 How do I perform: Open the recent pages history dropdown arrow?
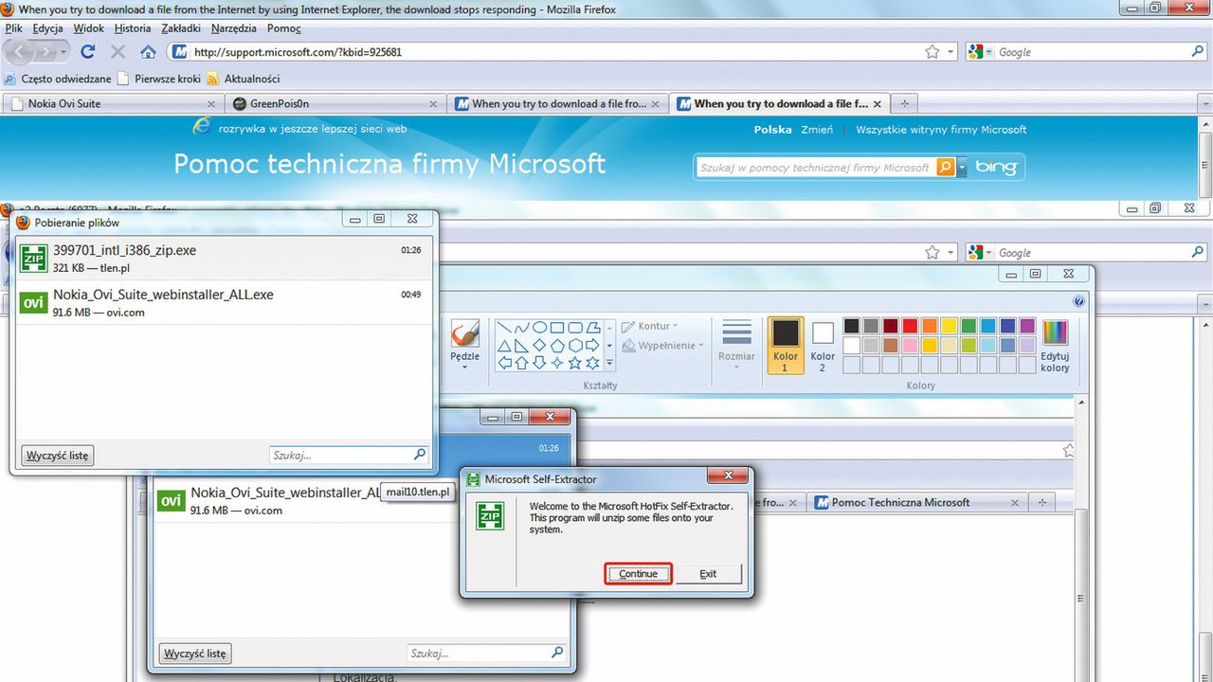point(65,53)
